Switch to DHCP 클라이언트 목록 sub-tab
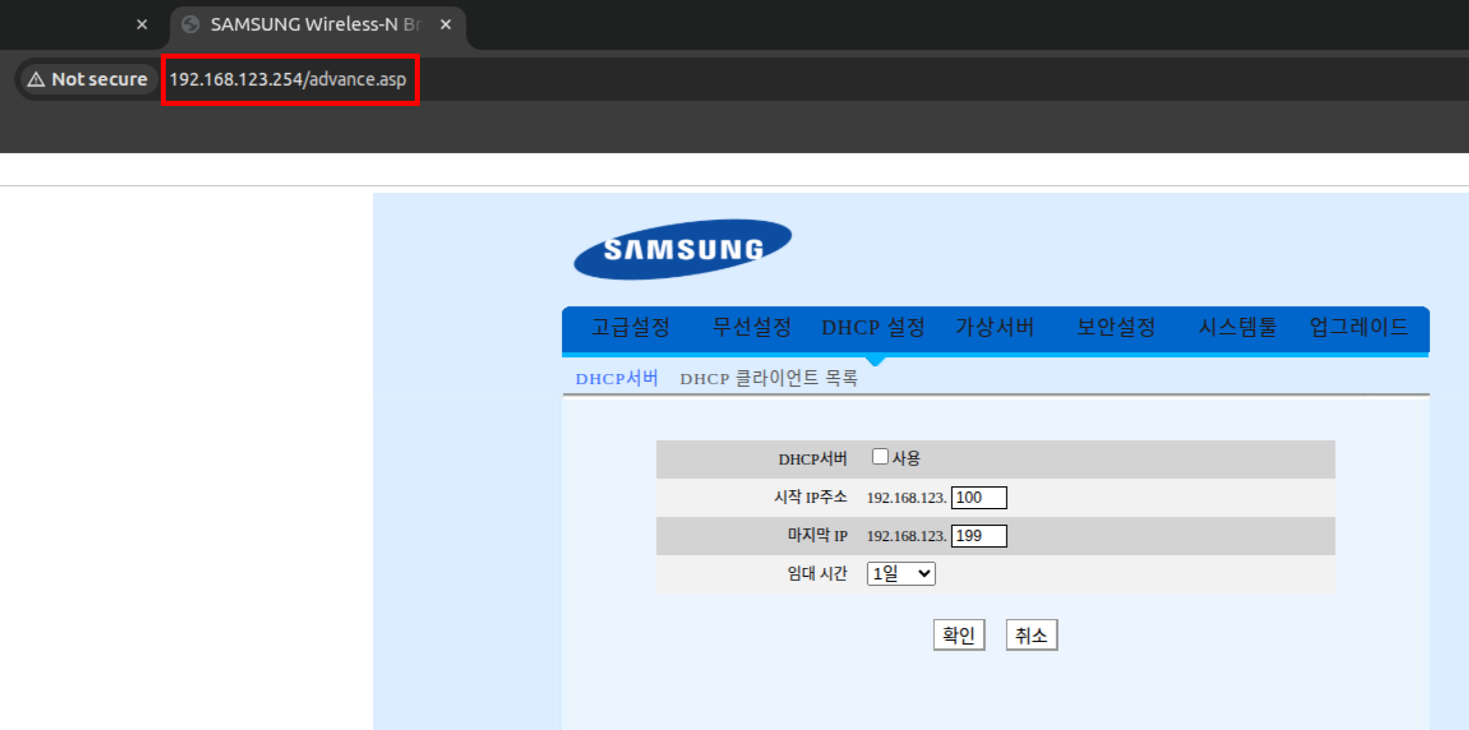The height and width of the screenshot is (730, 1469). pos(768,378)
